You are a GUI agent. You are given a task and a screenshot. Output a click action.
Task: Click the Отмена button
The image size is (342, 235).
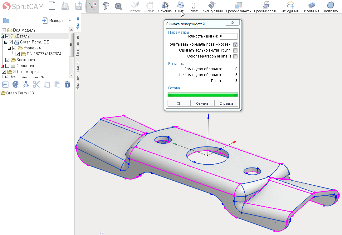pos(202,103)
